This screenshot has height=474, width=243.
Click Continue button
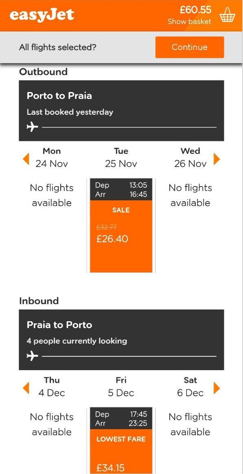[x=190, y=47]
